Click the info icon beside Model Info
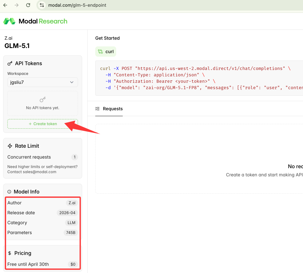The width and height of the screenshot is (303, 273). tap(9, 192)
